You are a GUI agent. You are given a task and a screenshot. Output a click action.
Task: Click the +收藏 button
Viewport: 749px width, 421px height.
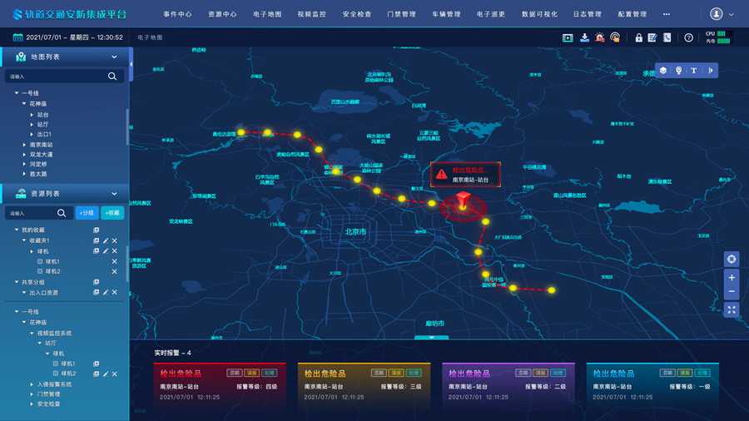(112, 213)
